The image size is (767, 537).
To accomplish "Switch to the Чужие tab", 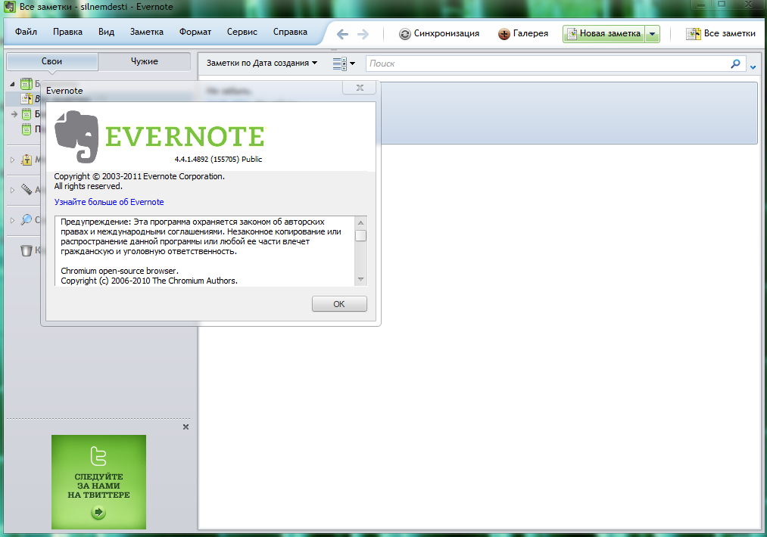I will click(x=145, y=61).
